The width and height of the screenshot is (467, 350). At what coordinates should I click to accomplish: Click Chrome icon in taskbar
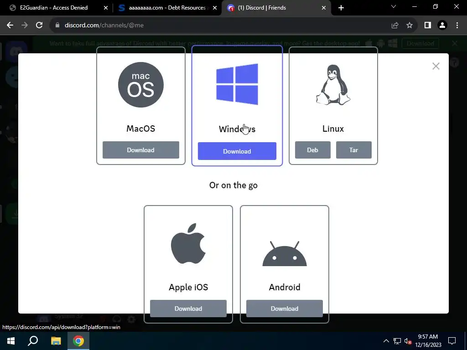[x=78, y=341]
